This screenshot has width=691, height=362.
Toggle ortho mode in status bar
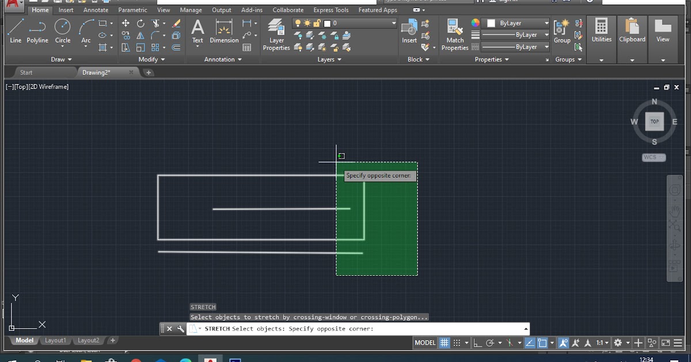(477, 343)
